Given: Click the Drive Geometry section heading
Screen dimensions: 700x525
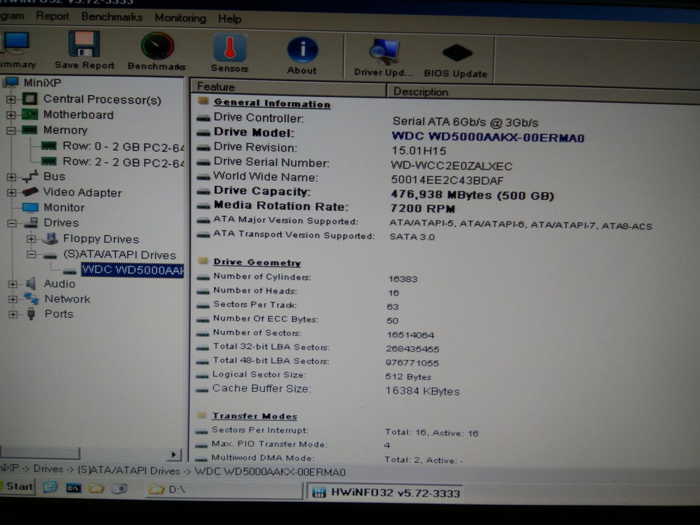Looking at the screenshot, I should [x=257, y=262].
